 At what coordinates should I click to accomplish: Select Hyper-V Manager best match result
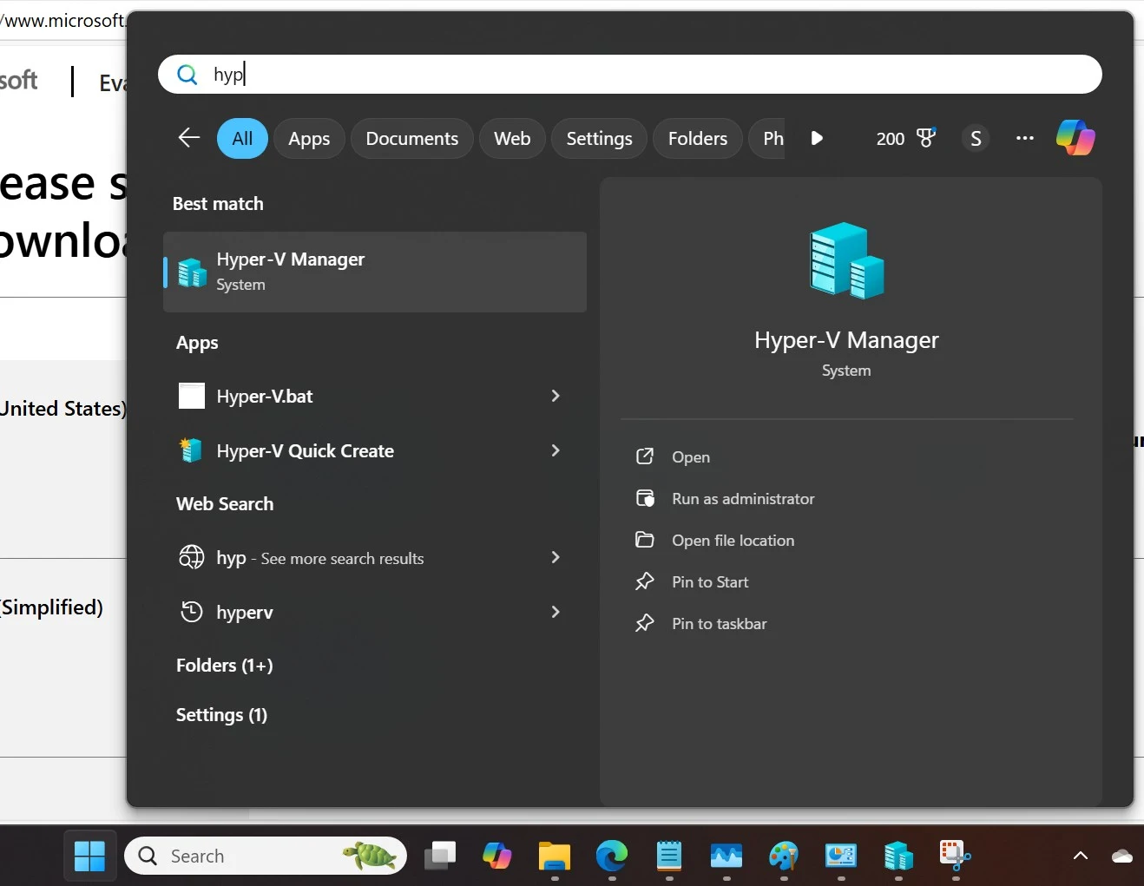tap(375, 272)
